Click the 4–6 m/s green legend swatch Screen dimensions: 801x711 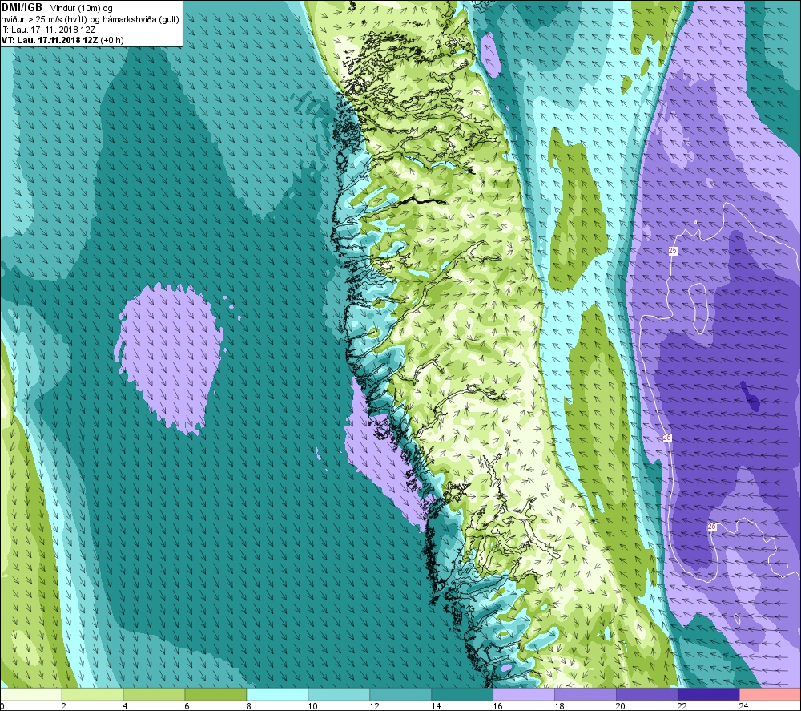pos(154,694)
